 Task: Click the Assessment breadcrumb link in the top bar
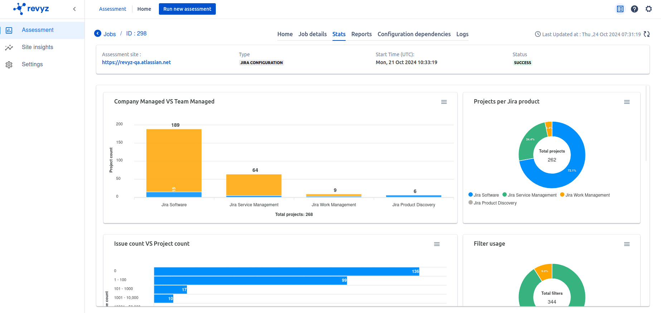coord(113,9)
